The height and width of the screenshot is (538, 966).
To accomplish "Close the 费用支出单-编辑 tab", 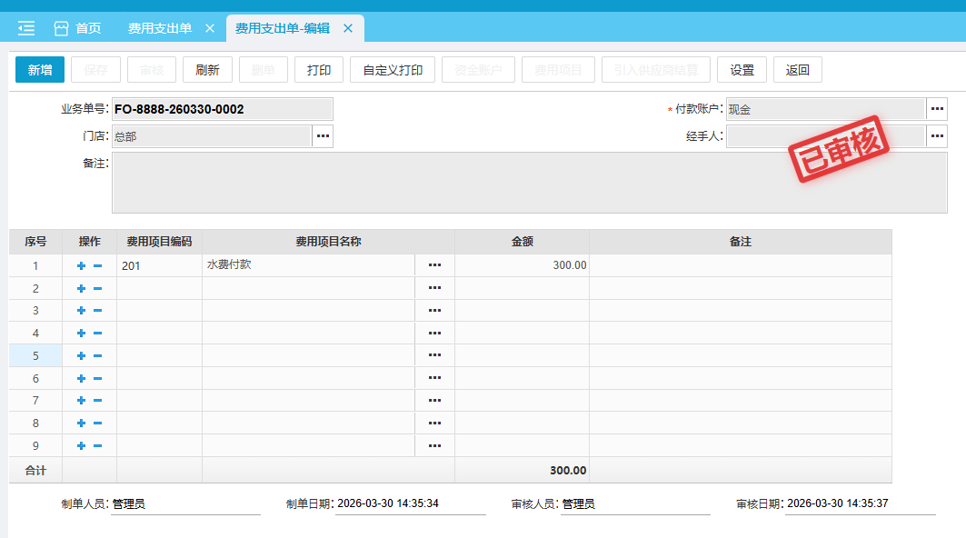I will point(347,28).
